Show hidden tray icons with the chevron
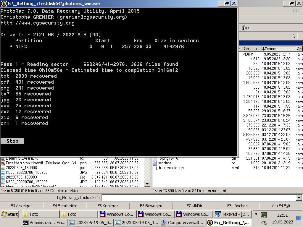This screenshot has height=227, width=303. tap(256, 214)
